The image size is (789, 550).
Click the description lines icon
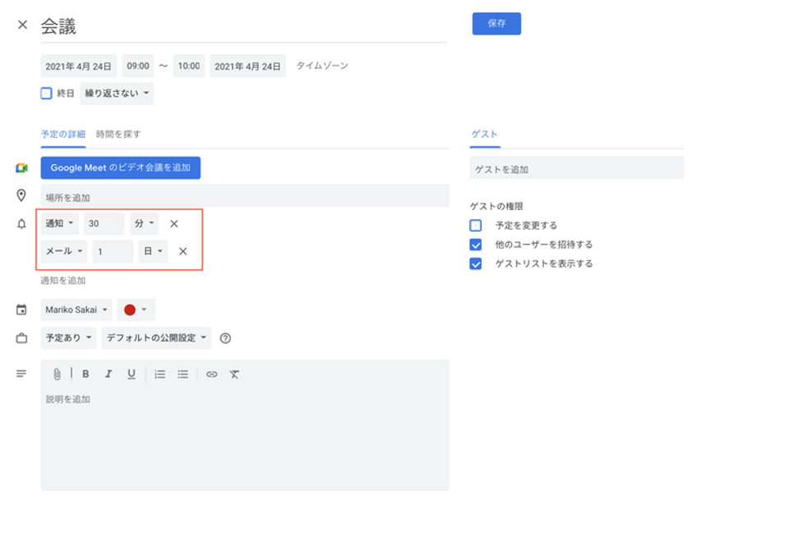click(x=21, y=374)
